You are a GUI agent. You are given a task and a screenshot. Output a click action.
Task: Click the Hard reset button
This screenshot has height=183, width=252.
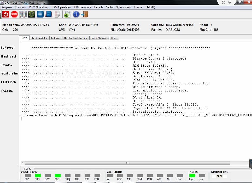(8, 56)
